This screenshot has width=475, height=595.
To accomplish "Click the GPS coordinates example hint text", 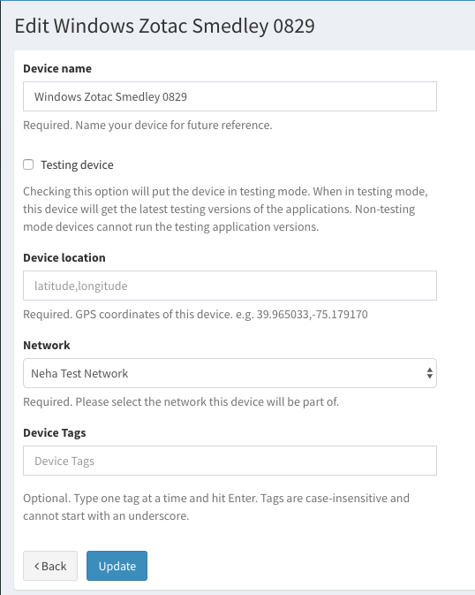I will (195, 314).
